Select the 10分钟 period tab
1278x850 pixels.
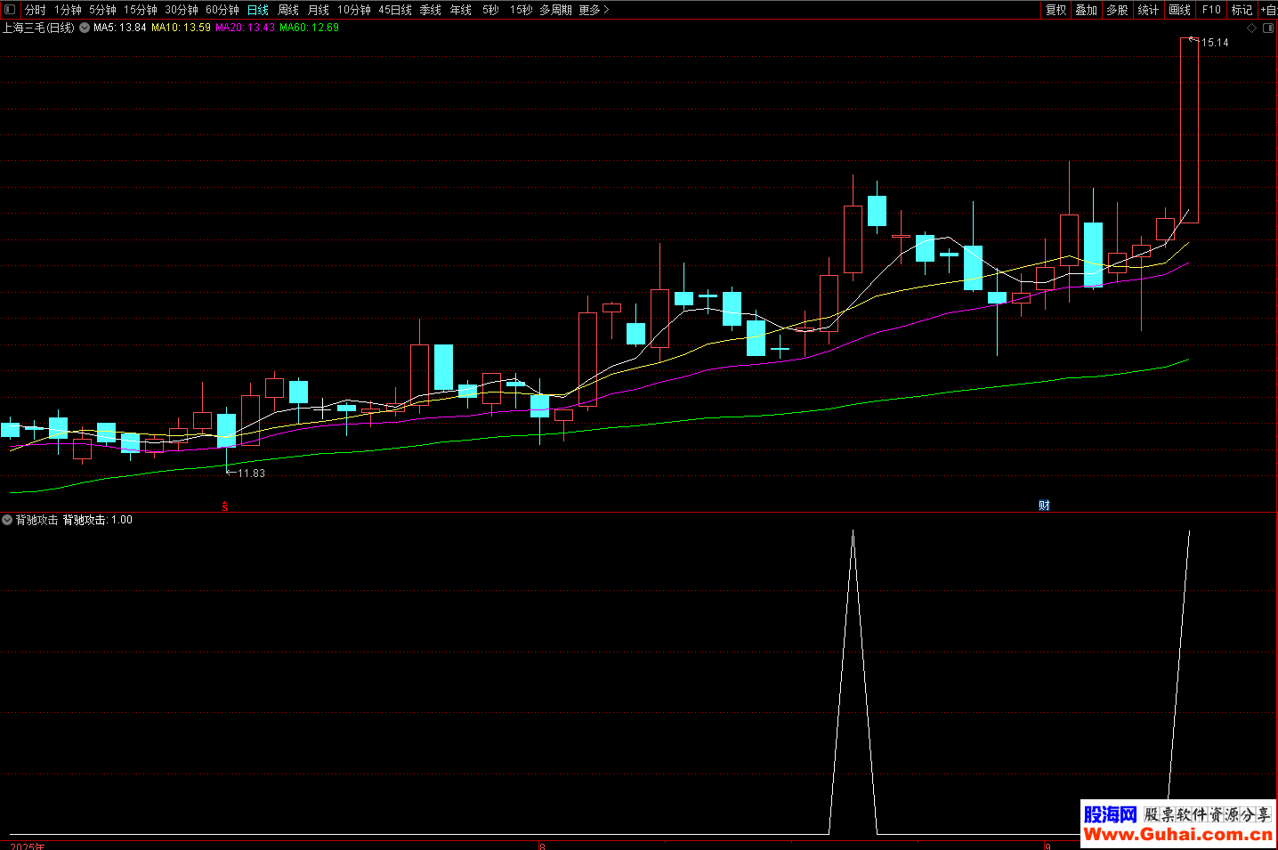[354, 10]
